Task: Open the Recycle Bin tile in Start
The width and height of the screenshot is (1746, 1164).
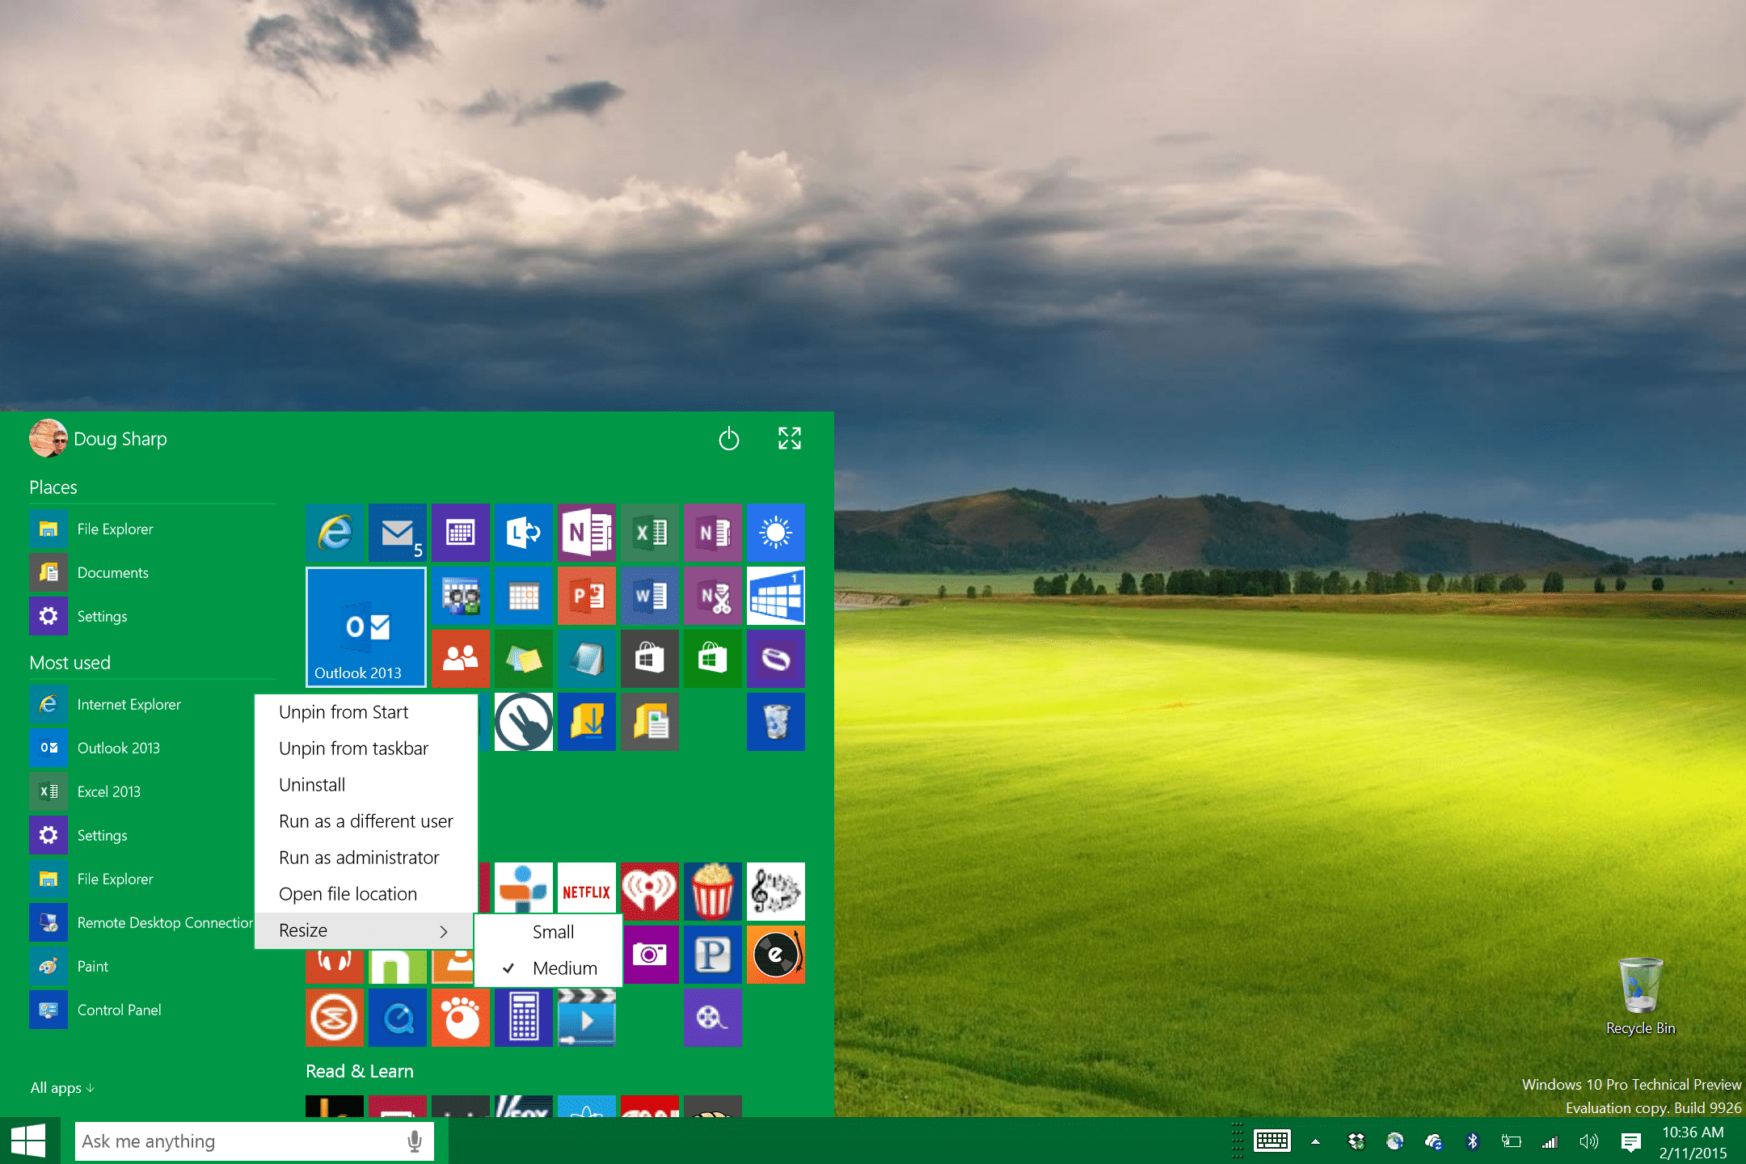Action: 776,722
